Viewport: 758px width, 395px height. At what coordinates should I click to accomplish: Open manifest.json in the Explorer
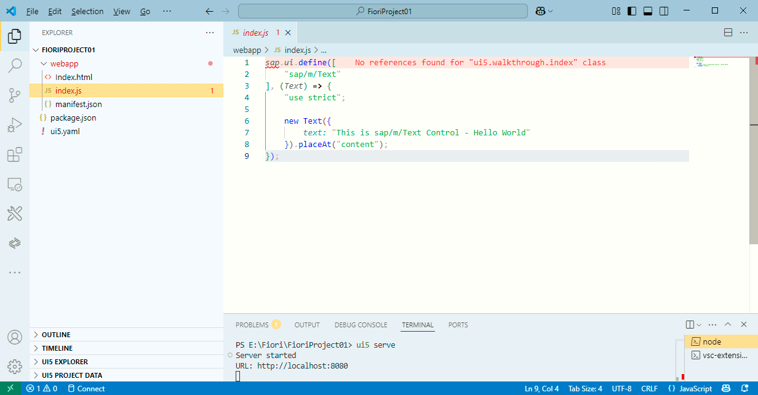click(126, 104)
